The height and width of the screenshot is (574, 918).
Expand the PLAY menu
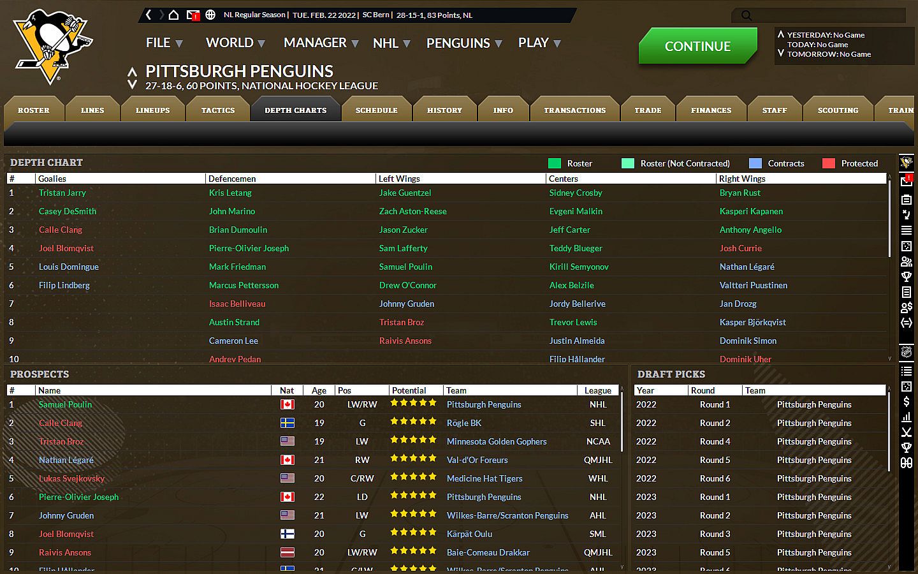tap(539, 43)
